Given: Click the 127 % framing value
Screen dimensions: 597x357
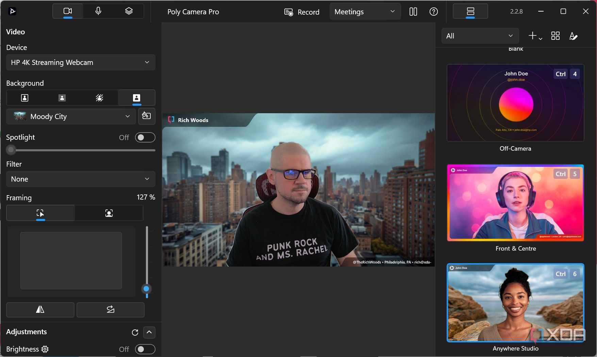Looking at the screenshot, I should (146, 197).
